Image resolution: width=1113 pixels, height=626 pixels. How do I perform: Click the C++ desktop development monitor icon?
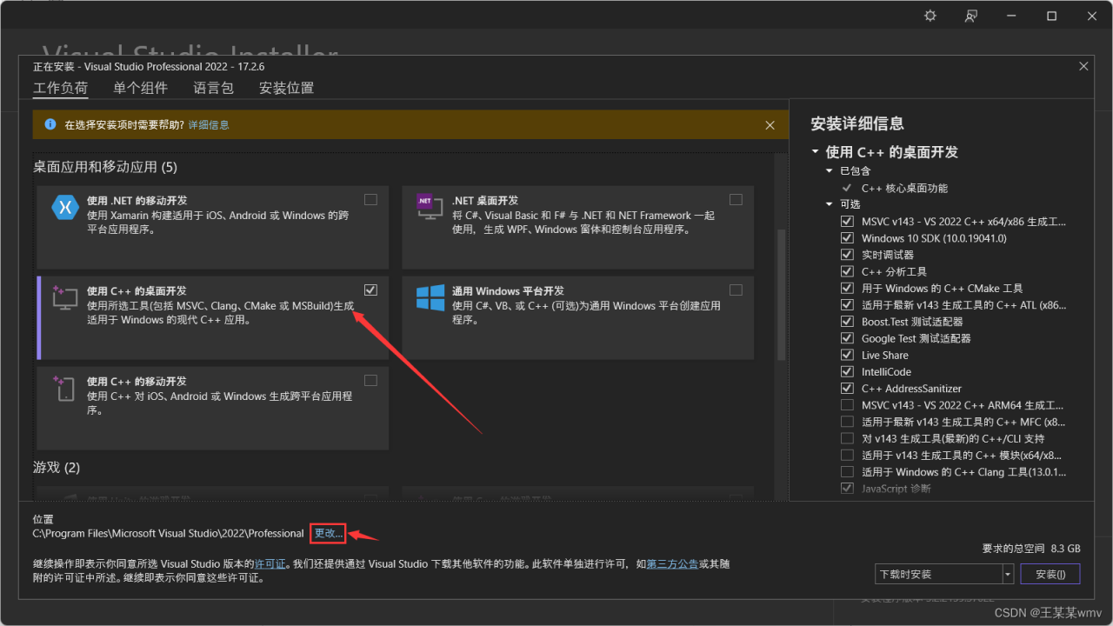click(65, 299)
